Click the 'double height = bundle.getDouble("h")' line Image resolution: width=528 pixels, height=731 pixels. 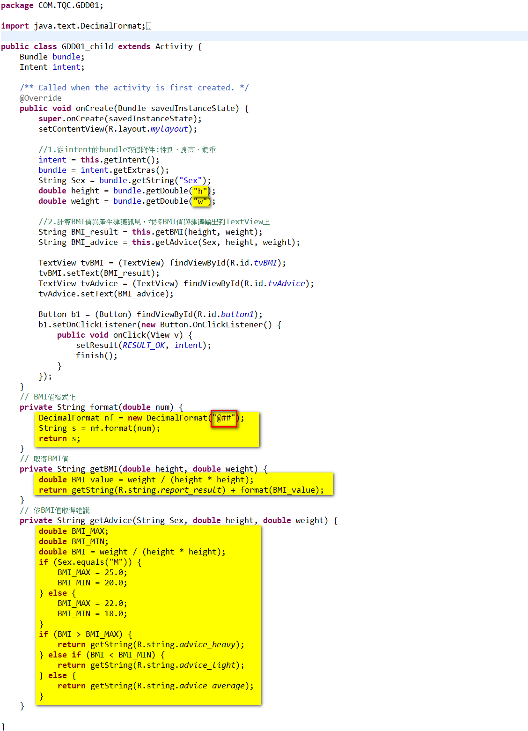[x=127, y=191]
